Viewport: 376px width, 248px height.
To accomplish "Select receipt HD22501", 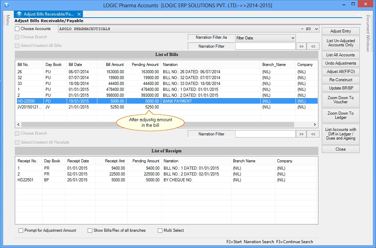I will tap(166, 180).
